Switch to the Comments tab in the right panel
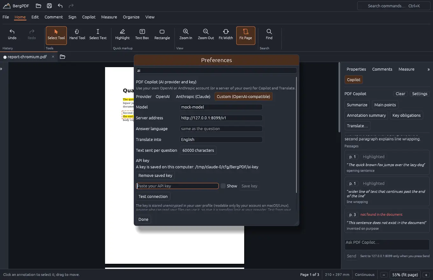 click(382, 69)
